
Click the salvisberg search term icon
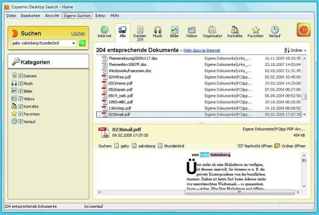click(134, 146)
